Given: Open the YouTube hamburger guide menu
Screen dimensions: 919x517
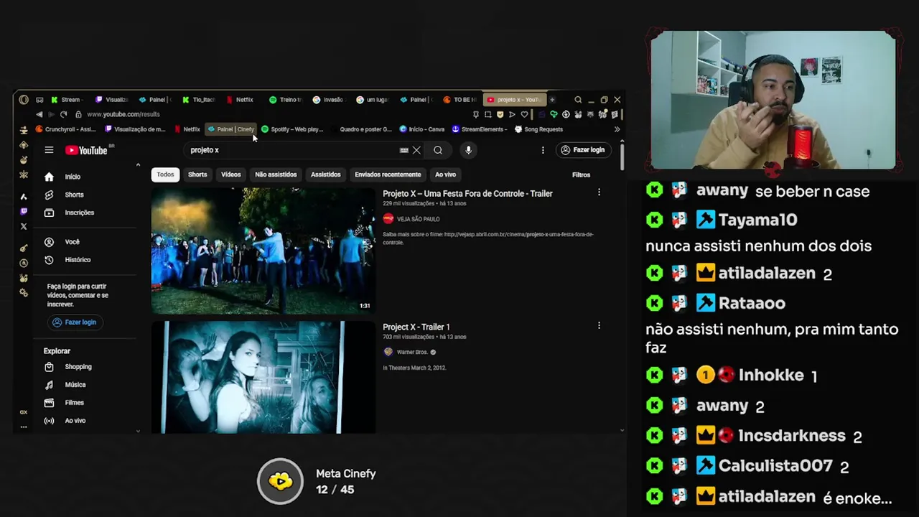Looking at the screenshot, I should coord(49,150).
